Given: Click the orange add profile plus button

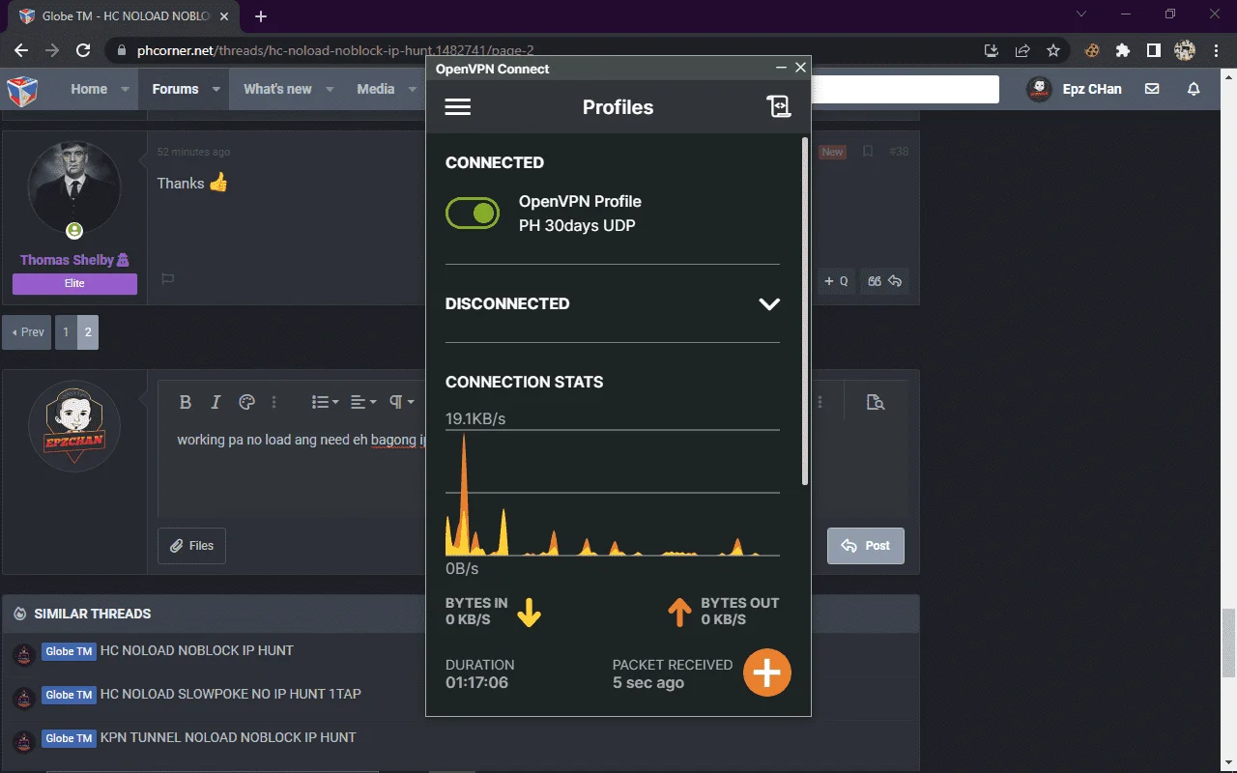Looking at the screenshot, I should 767,672.
